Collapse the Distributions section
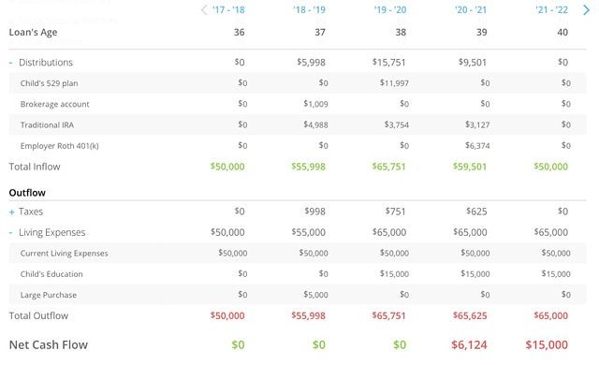The width and height of the screenshot is (599, 365). (x=10, y=62)
